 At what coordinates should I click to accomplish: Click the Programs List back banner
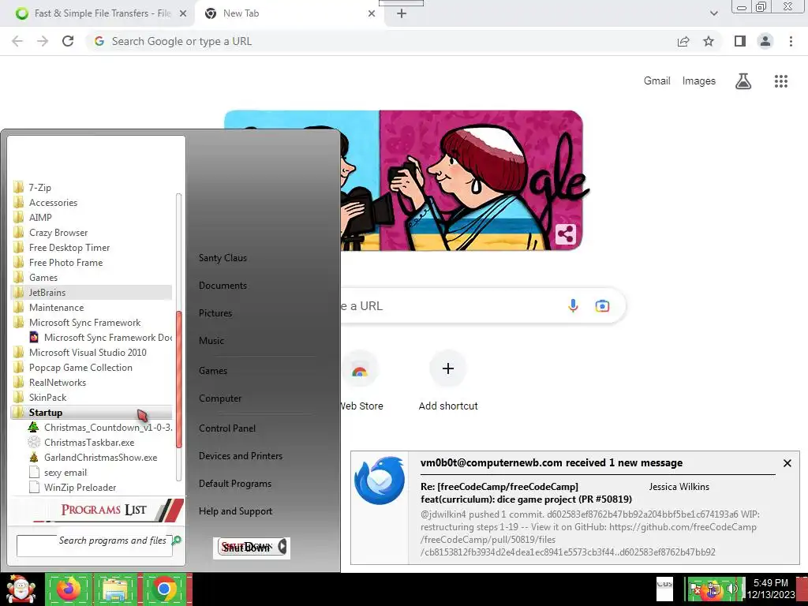(97, 510)
